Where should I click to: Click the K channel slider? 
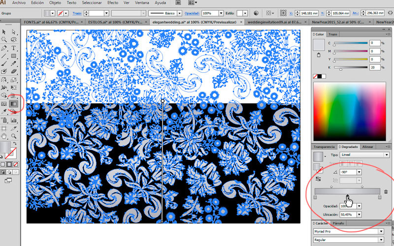tap(341, 69)
